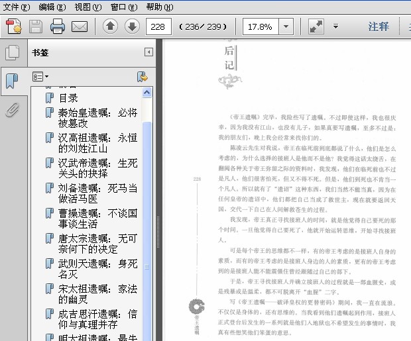Viewport: 411px width, 341px height.
Task: Open the 文件 menu
Action: pyautogui.click(x=17, y=7)
